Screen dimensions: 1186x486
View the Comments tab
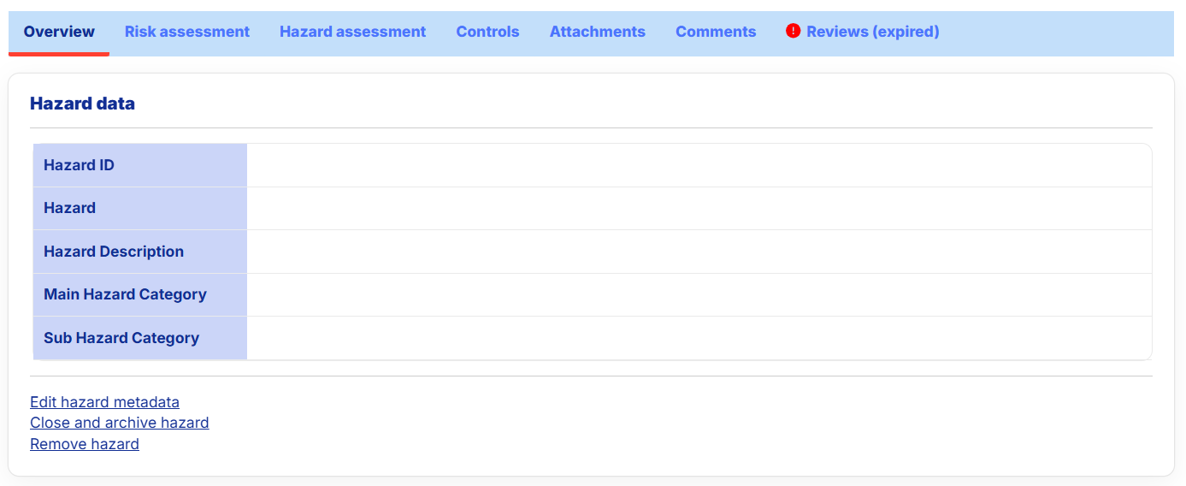click(716, 32)
